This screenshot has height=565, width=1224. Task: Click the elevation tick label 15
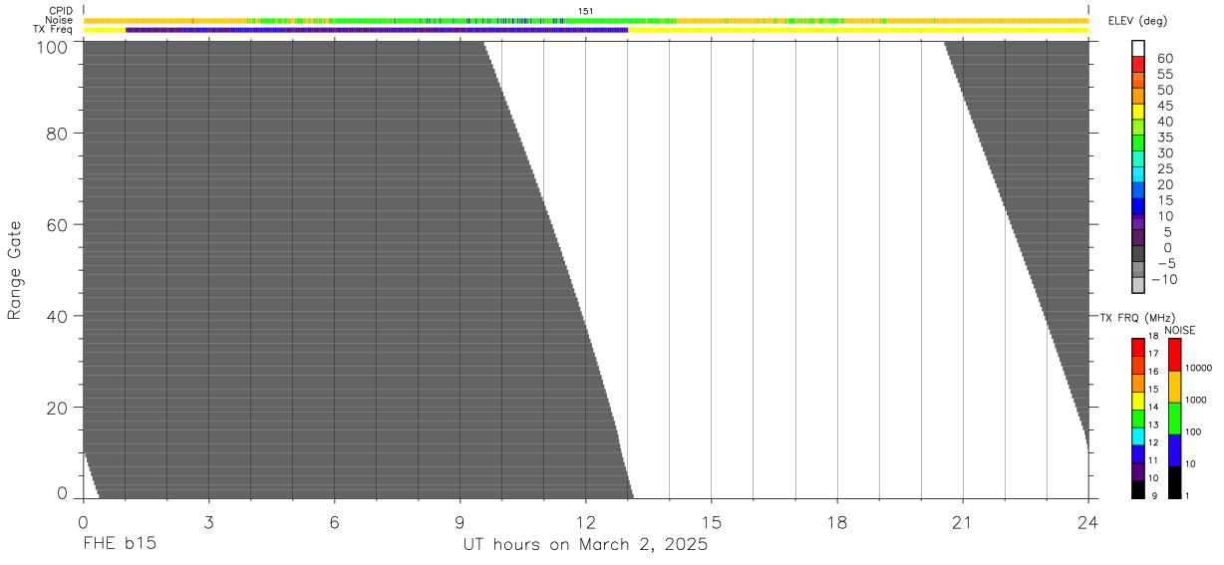click(1166, 200)
